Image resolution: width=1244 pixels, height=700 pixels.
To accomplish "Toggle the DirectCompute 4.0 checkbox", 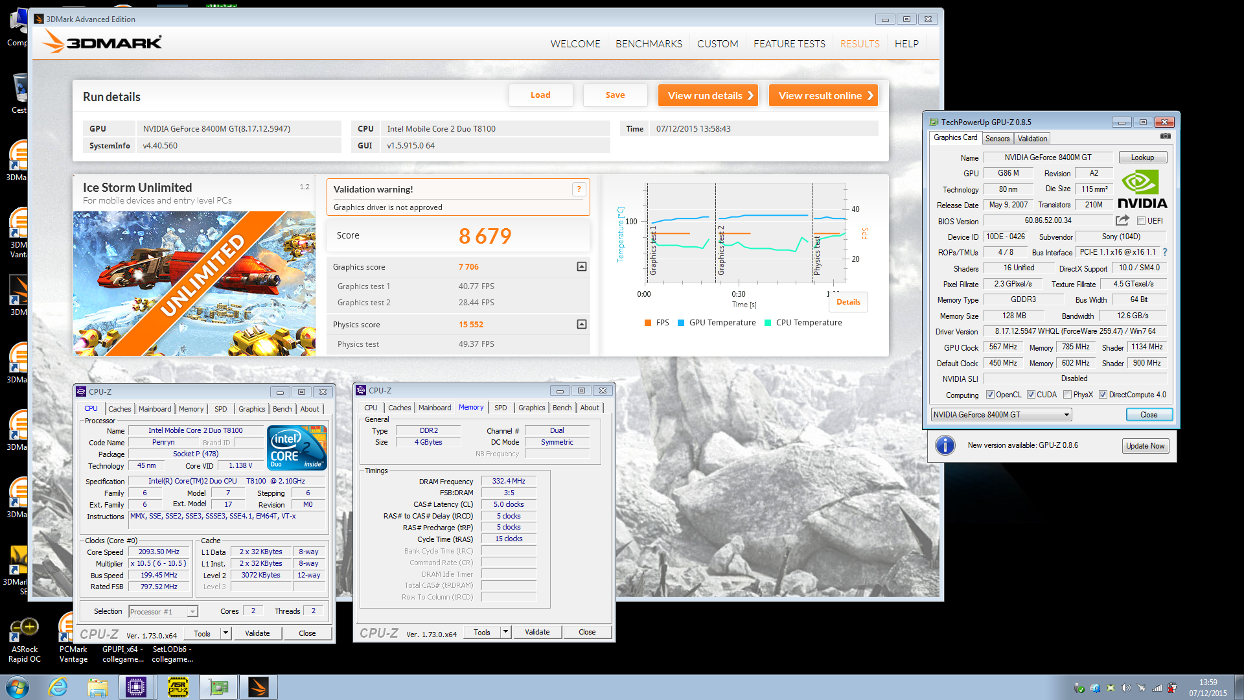I will click(1103, 395).
